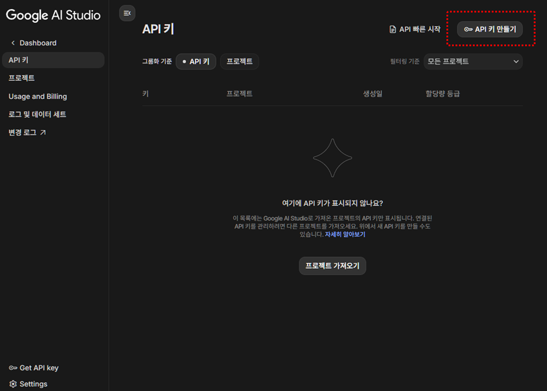Go to 프로젝트 in the sidebar

pyautogui.click(x=22, y=78)
